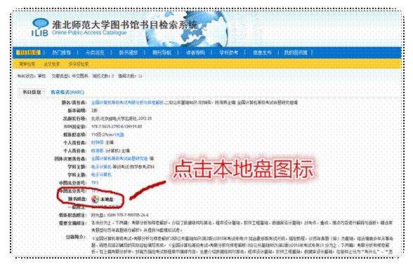Image resolution: width=413 pixels, height=267 pixels.
Task: Choose 多字段检索 in the yellow bar
Action: point(79,64)
